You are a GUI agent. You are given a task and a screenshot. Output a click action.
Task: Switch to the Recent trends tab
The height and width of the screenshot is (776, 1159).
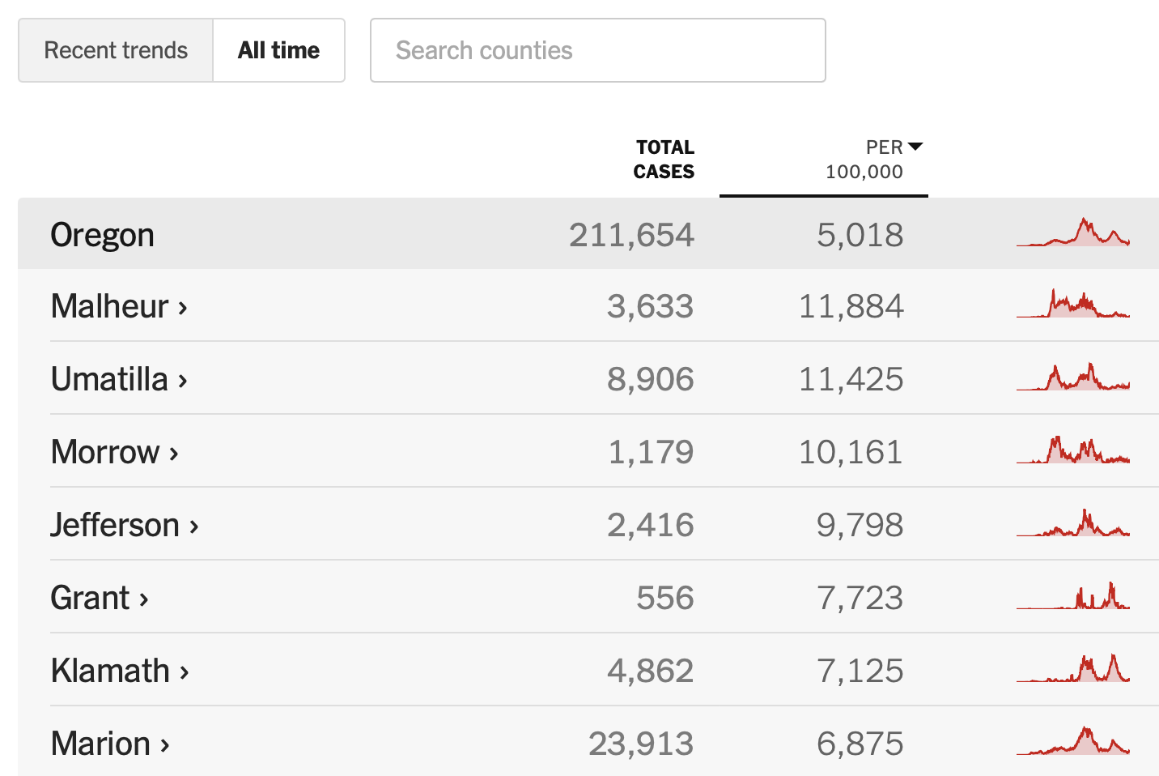pos(116,50)
